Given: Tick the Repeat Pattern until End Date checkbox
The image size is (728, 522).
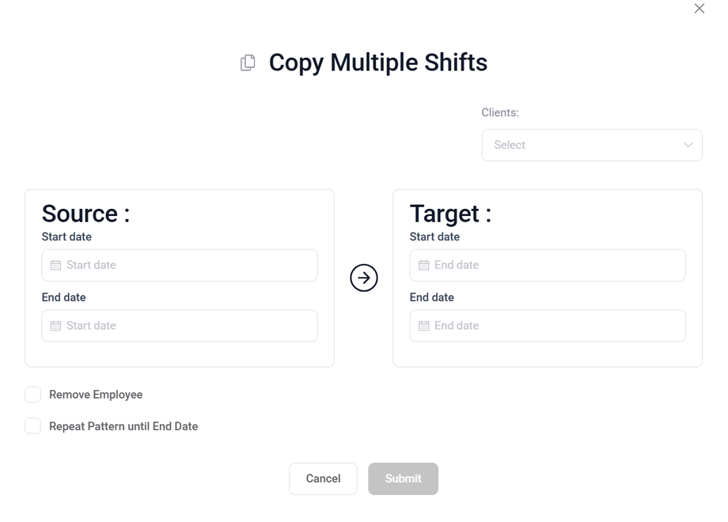Looking at the screenshot, I should click(32, 426).
